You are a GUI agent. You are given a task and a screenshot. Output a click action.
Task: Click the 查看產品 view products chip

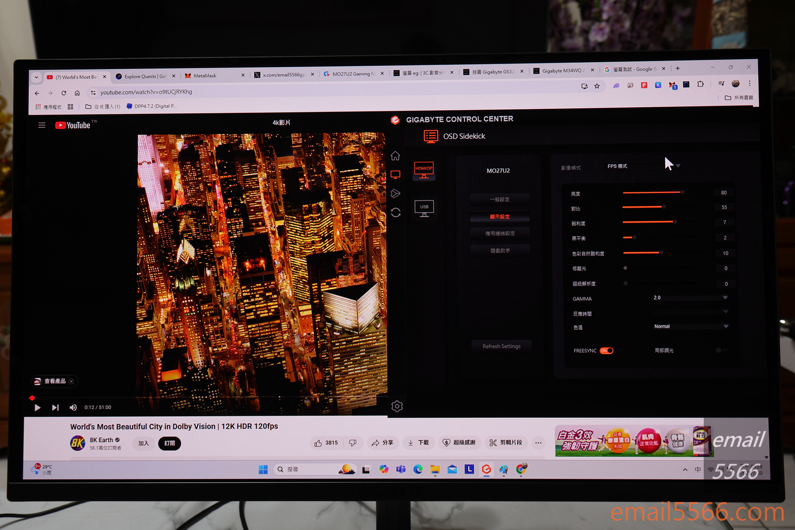(x=54, y=381)
